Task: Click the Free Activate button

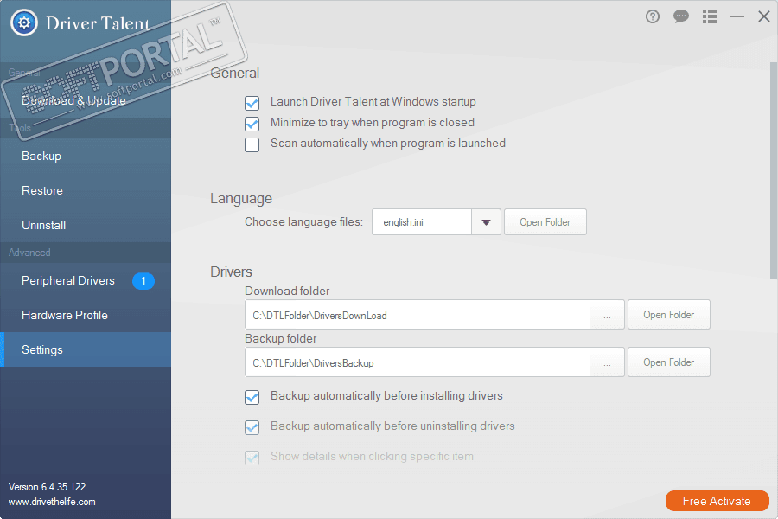Action: coord(717,501)
